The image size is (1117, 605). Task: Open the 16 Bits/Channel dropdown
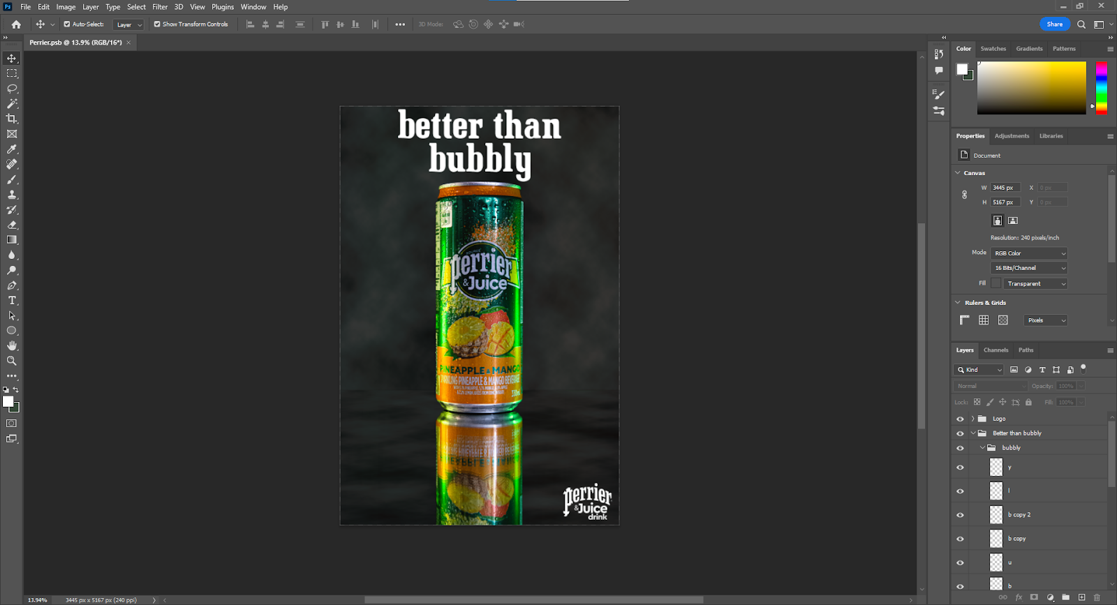pos(1029,268)
